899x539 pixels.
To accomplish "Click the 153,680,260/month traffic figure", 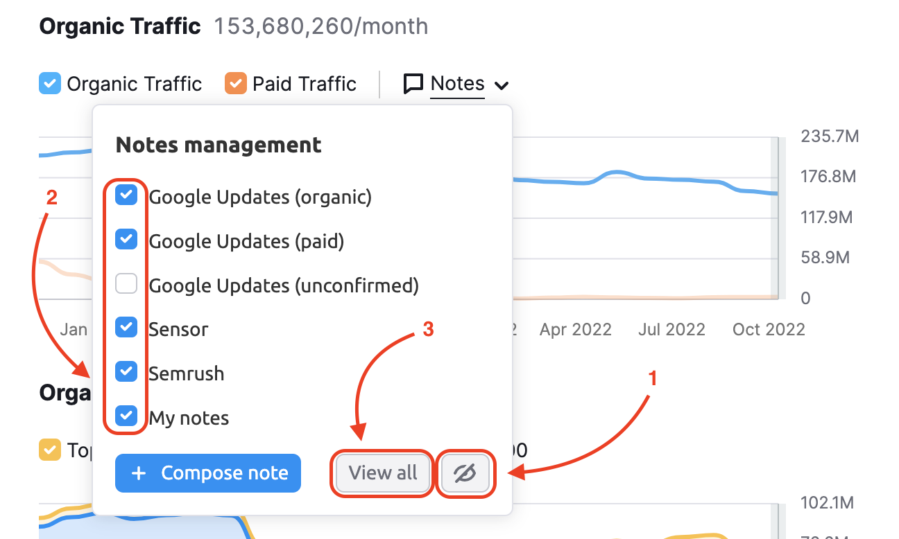I will 321,27.
